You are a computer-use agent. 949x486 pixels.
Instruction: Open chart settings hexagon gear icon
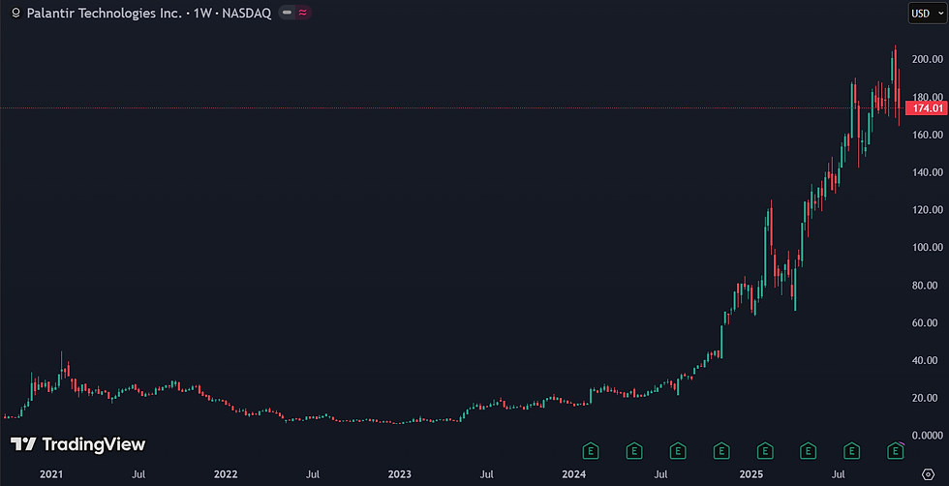928,473
